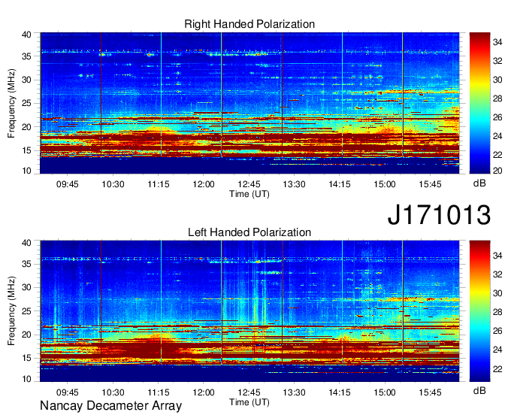Click 15:45 tick under right-handed plot
The height and width of the screenshot is (415, 511).
[430, 184]
